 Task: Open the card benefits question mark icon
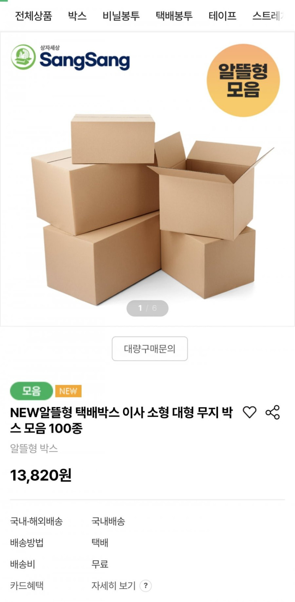[x=146, y=585]
